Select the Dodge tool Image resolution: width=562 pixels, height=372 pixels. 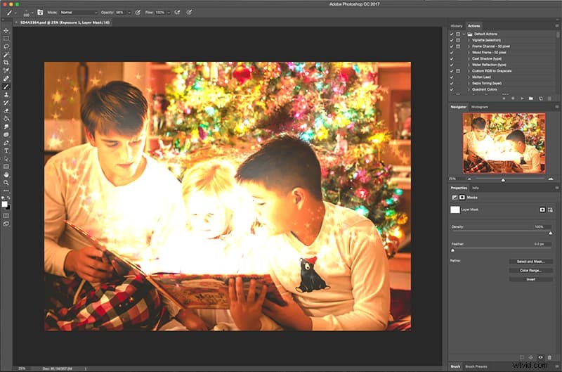tap(6, 134)
